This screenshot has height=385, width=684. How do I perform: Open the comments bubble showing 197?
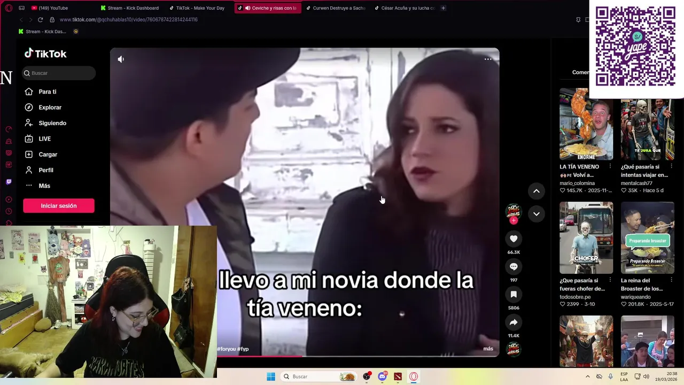(x=514, y=267)
